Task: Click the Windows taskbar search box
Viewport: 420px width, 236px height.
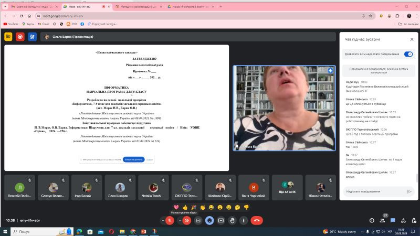Action: (42, 231)
